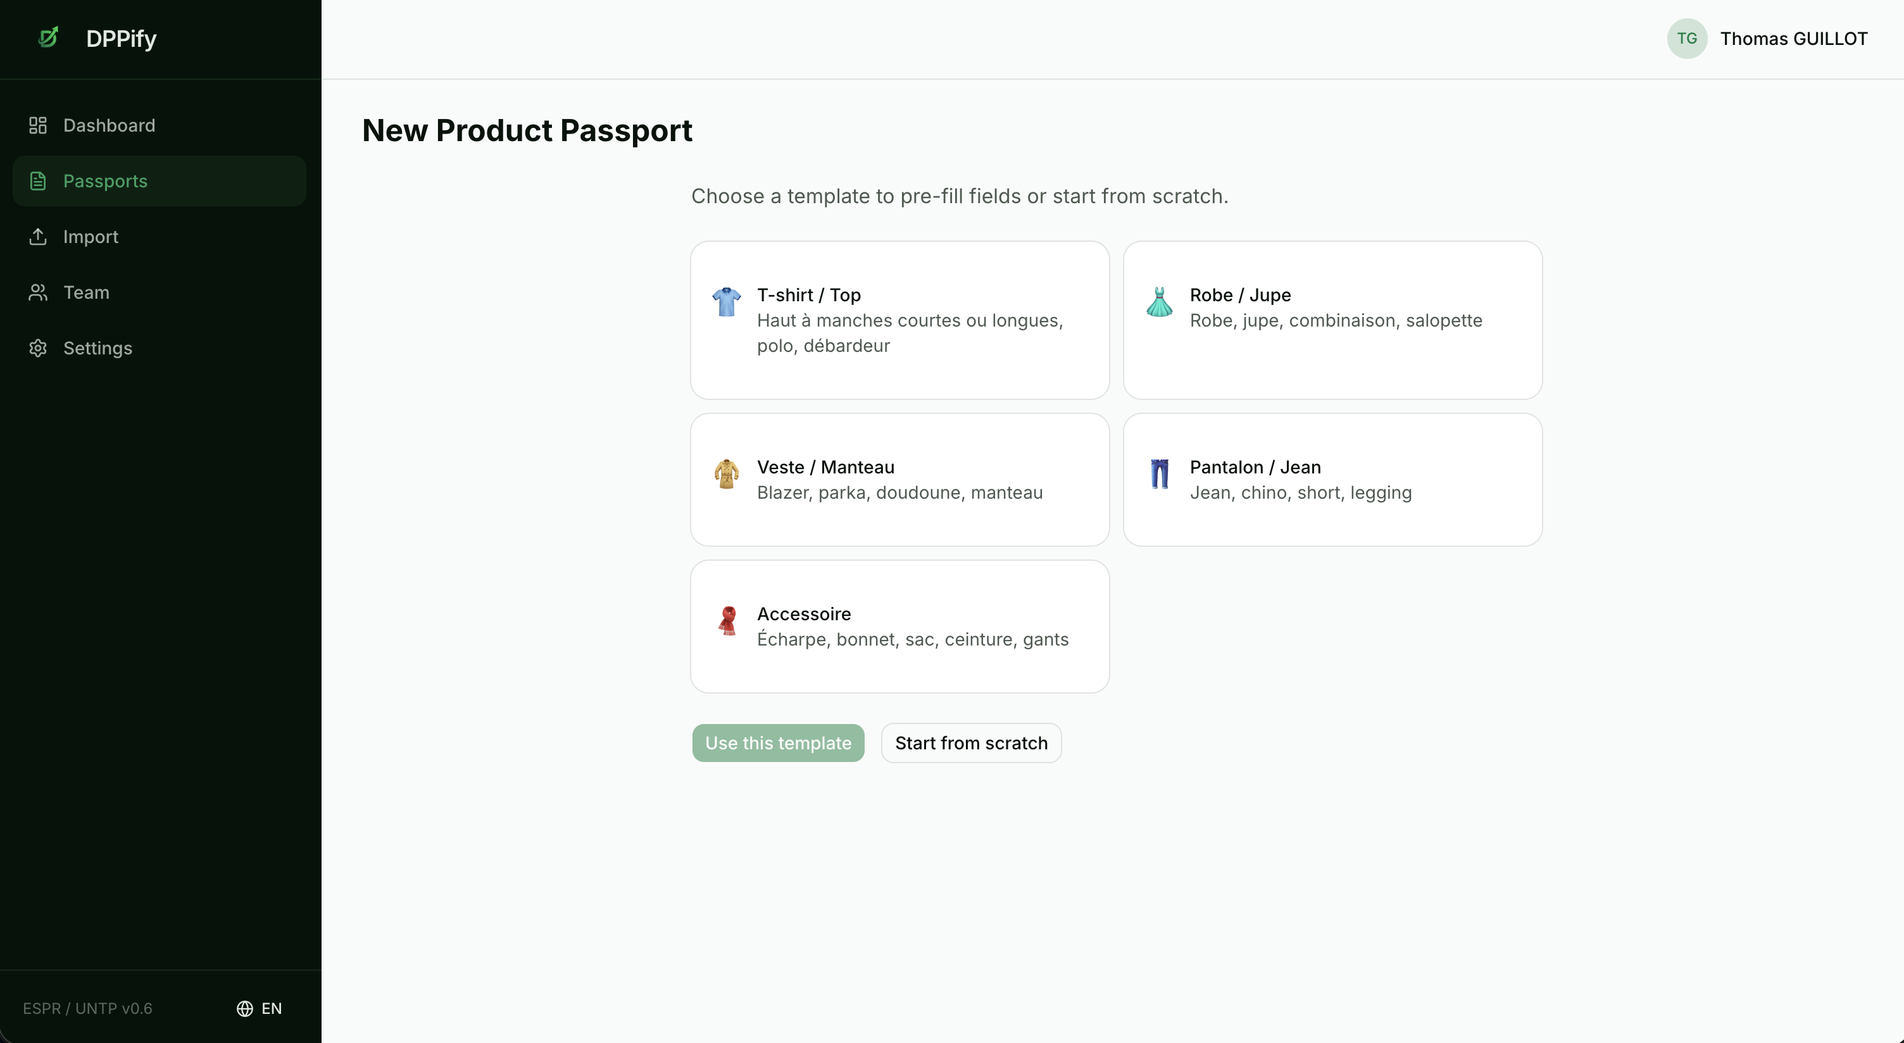The height and width of the screenshot is (1043, 1904).
Task: Click the Dashboard grid icon
Action: (38, 126)
